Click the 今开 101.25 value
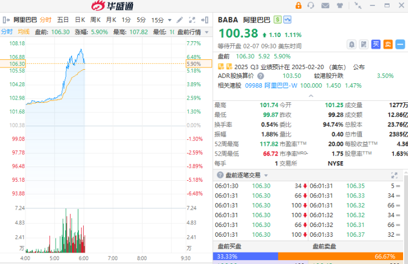 point(334,105)
